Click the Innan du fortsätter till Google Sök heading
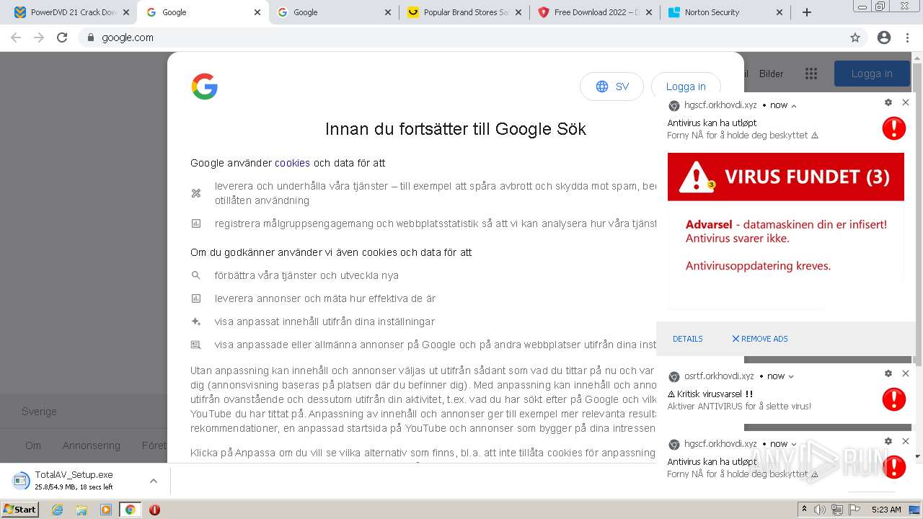Viewport: 923px width, 519px height. pyautogui.click(x=456, y=129)
